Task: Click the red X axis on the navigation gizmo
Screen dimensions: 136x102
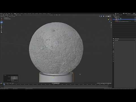Action: pos(111,20)
